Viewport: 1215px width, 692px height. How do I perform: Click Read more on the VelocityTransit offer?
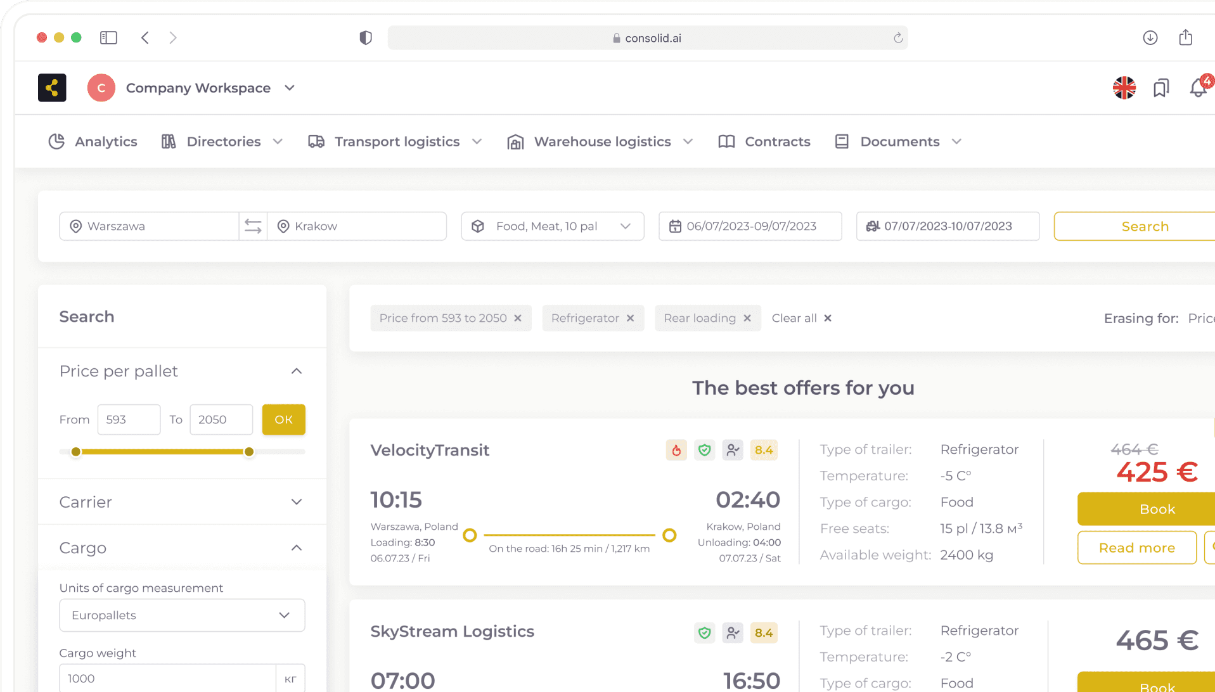[1136, 548]
